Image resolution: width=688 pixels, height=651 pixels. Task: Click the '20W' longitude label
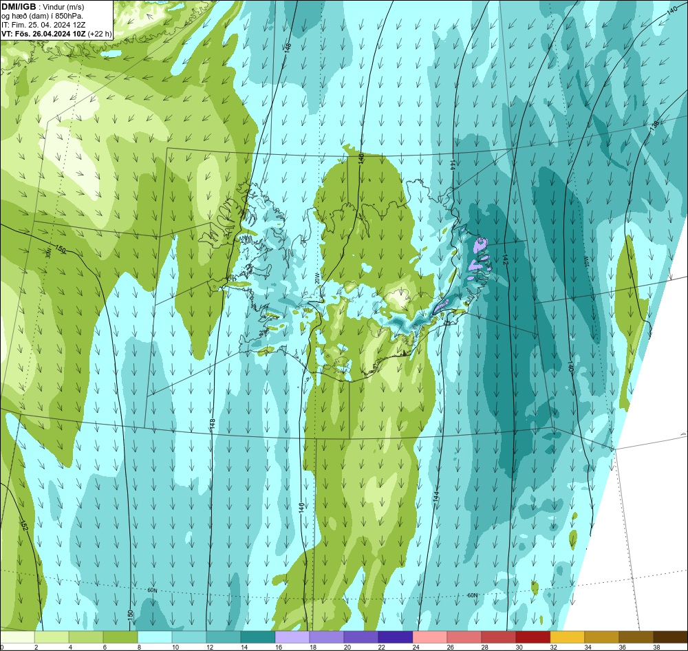[x=316, y=278]
